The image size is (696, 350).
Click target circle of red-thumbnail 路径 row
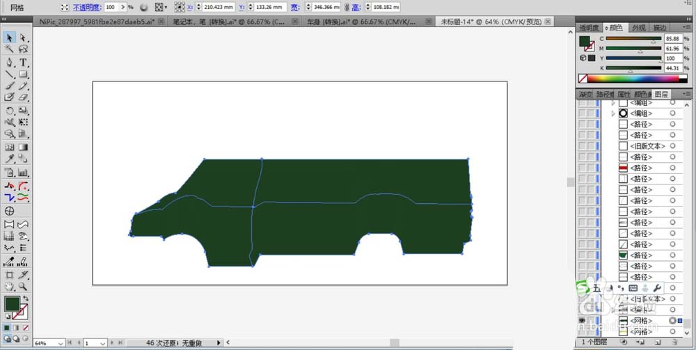(x=672, y=168)
